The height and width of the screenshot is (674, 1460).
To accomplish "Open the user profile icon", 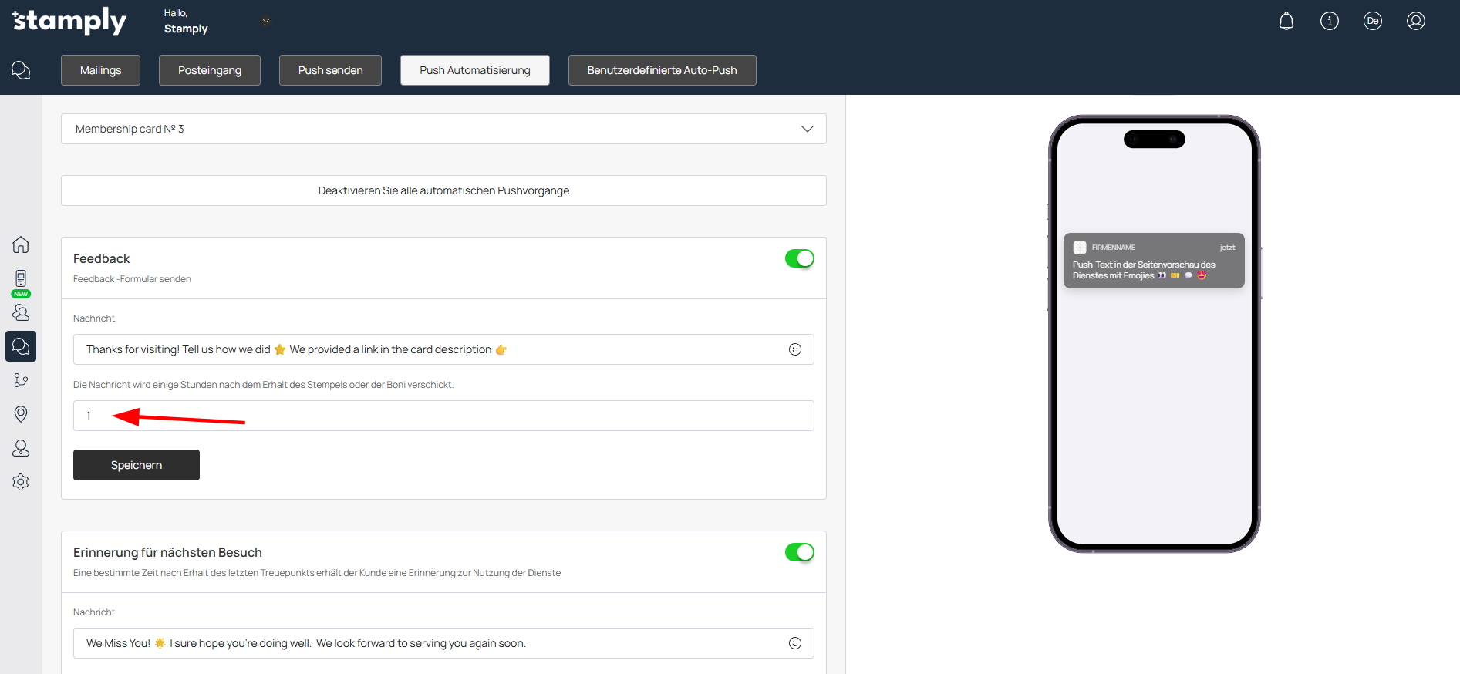I will (x=1415, y=21).
